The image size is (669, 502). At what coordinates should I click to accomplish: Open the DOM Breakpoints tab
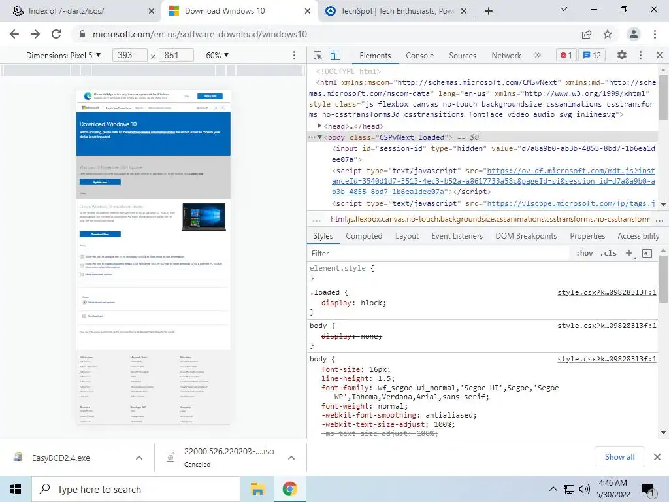(x=526, y=236)
